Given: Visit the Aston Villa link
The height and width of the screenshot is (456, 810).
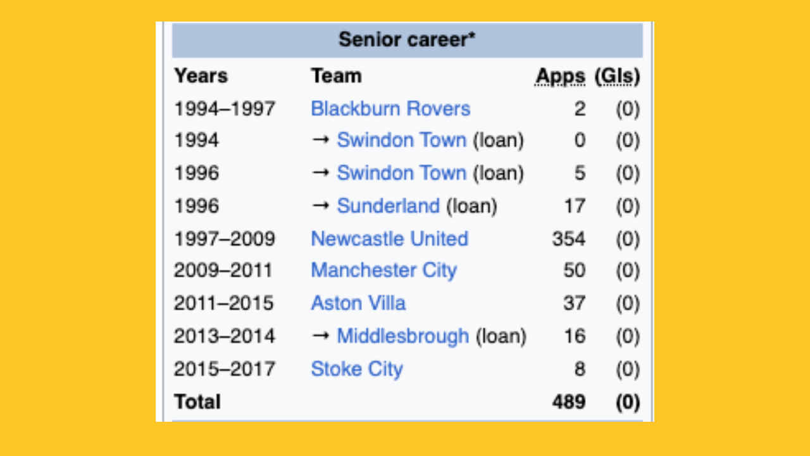Looking at the screenshot, I should coord(358,303).
